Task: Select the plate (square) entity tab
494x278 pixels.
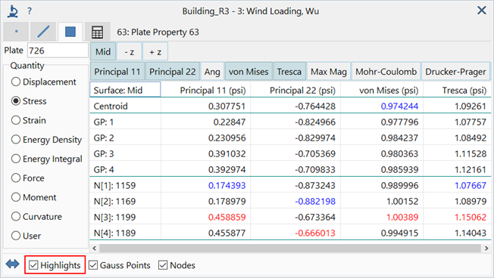Action: pyautogui.click(x=70, y=32)
